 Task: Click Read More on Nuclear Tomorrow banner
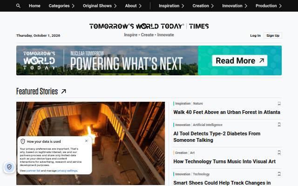[x=240, y=60]
